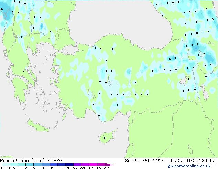Click the 20–25 mm legend swatch
218x169 pixels.
coord(61,165)
